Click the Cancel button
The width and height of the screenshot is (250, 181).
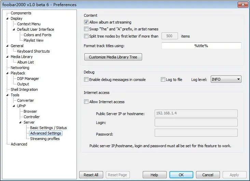tap(208, 175)
